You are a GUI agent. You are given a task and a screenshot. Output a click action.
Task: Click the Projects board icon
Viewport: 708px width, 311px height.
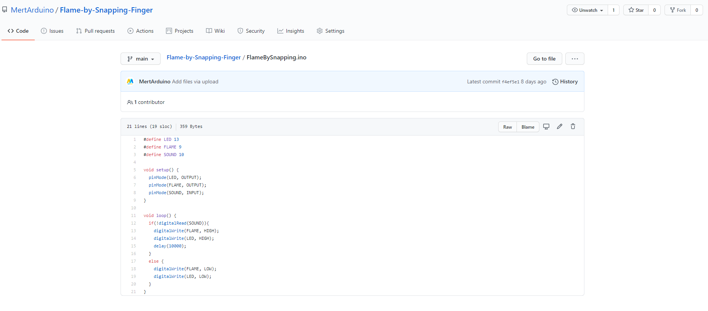[169, 31]
